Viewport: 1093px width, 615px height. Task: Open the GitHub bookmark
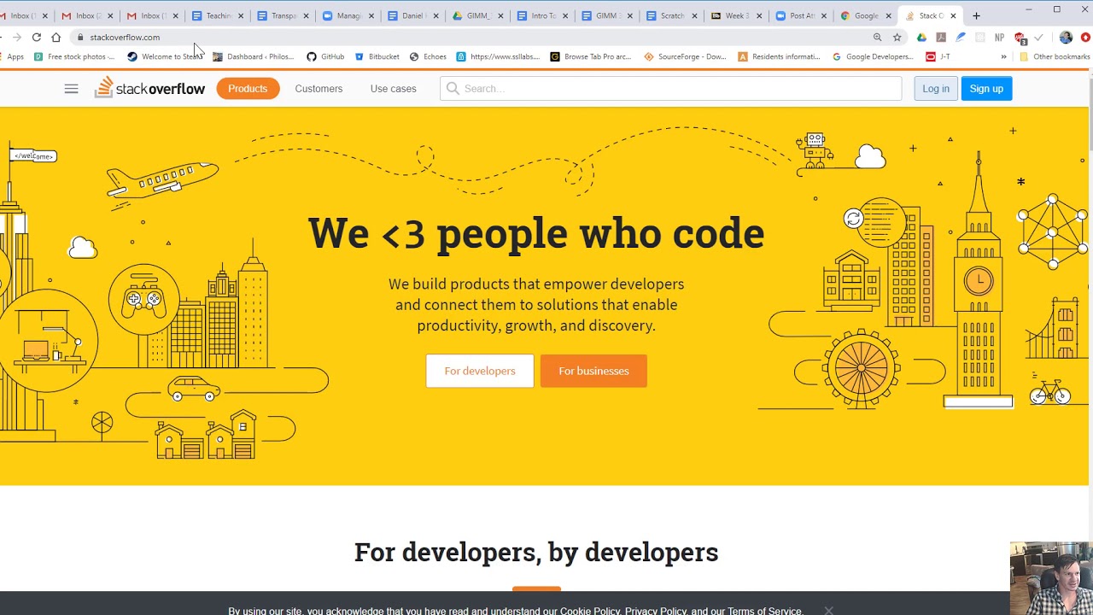tap(325, 56)
